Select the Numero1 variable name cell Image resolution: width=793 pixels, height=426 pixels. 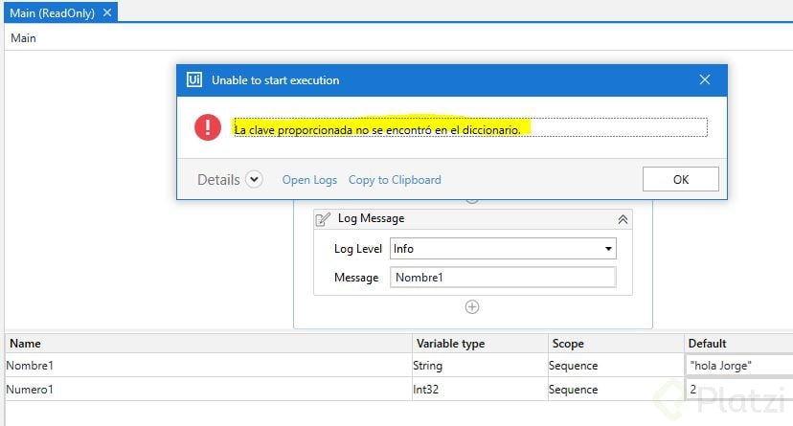pyautogui.click(x=209, y=389)
